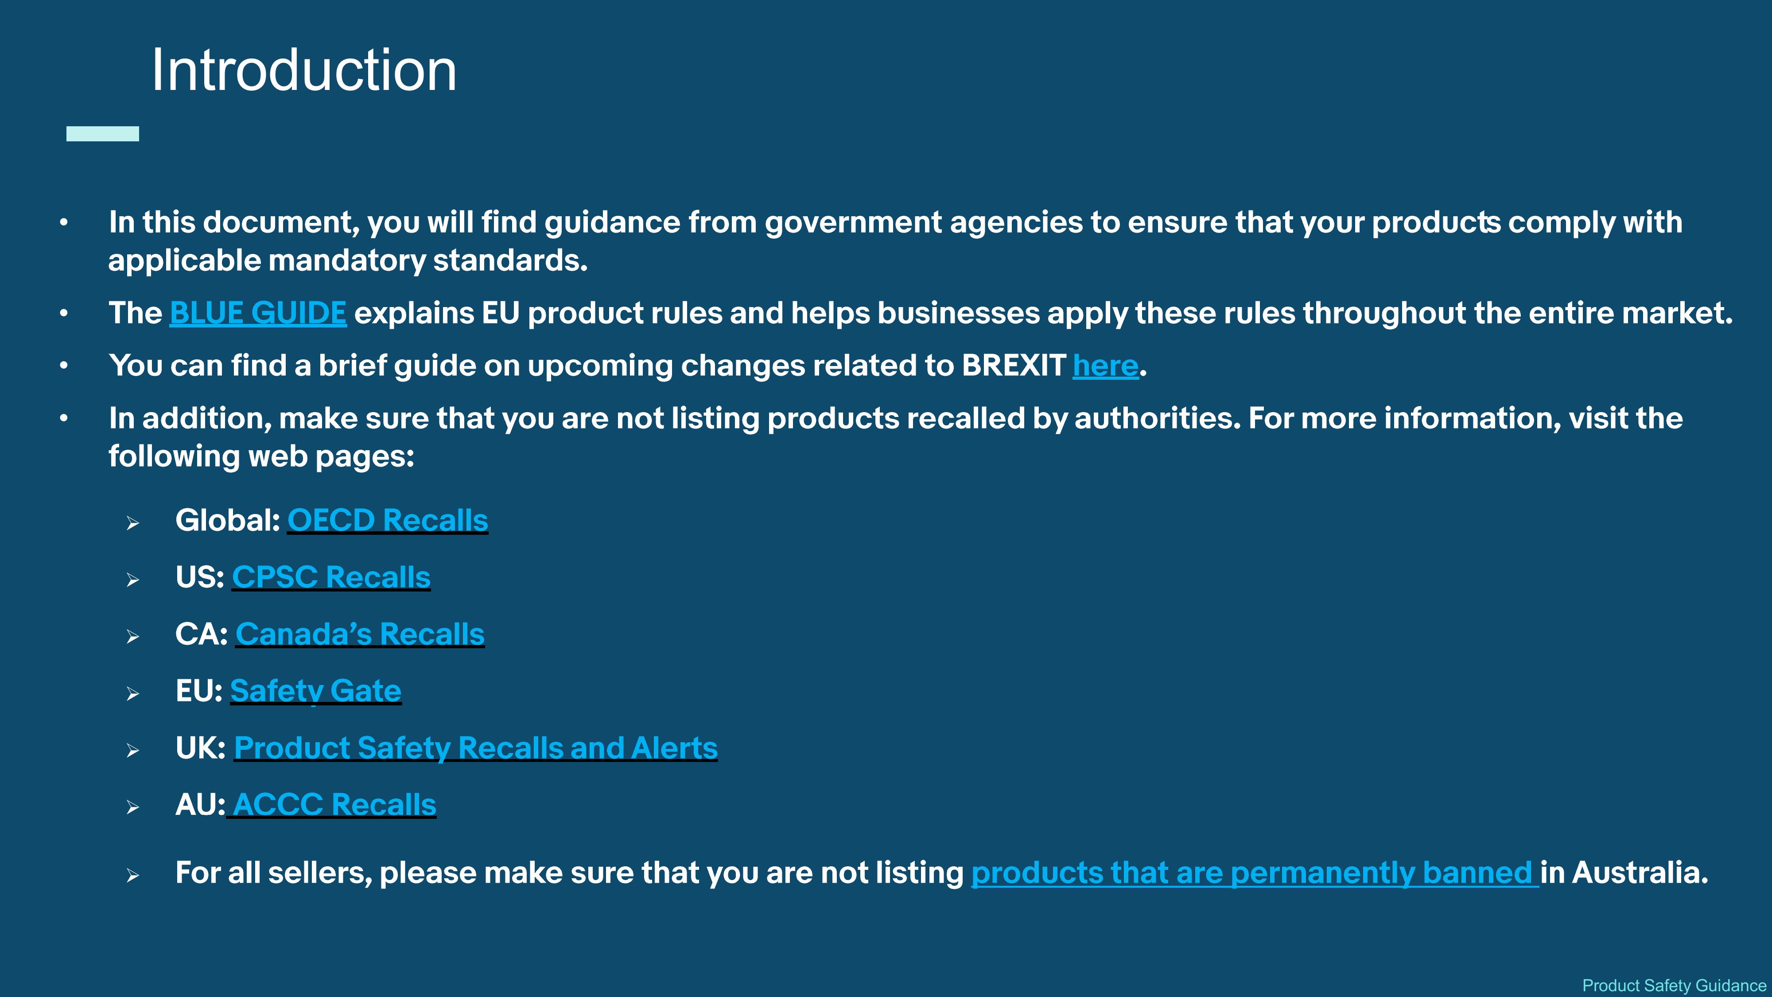This screenshot has height=997, width=1772.
Task: Click the arrow bullet beside US
Action: [x=133, y=581]
